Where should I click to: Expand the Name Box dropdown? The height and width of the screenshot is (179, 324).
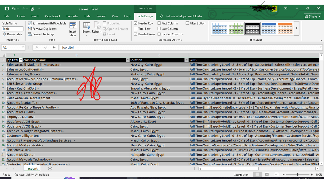(23, 47)
